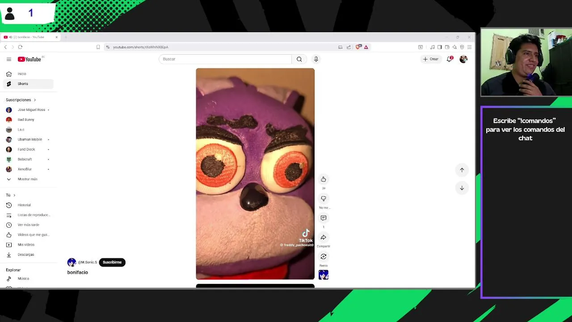Viewport: 572px width, 322px height.
Task: Open browser main menu (three lines)
Action: click(469, 47)
